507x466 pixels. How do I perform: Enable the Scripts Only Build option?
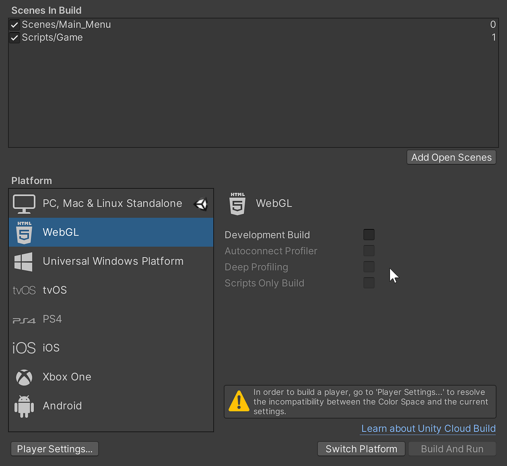point(368,283)
